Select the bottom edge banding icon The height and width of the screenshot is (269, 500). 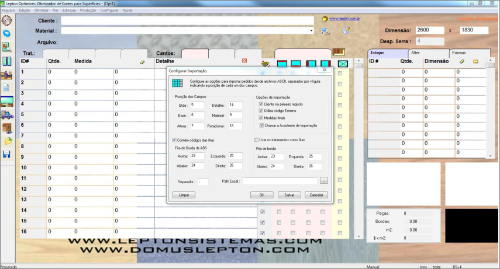[296, 64]
